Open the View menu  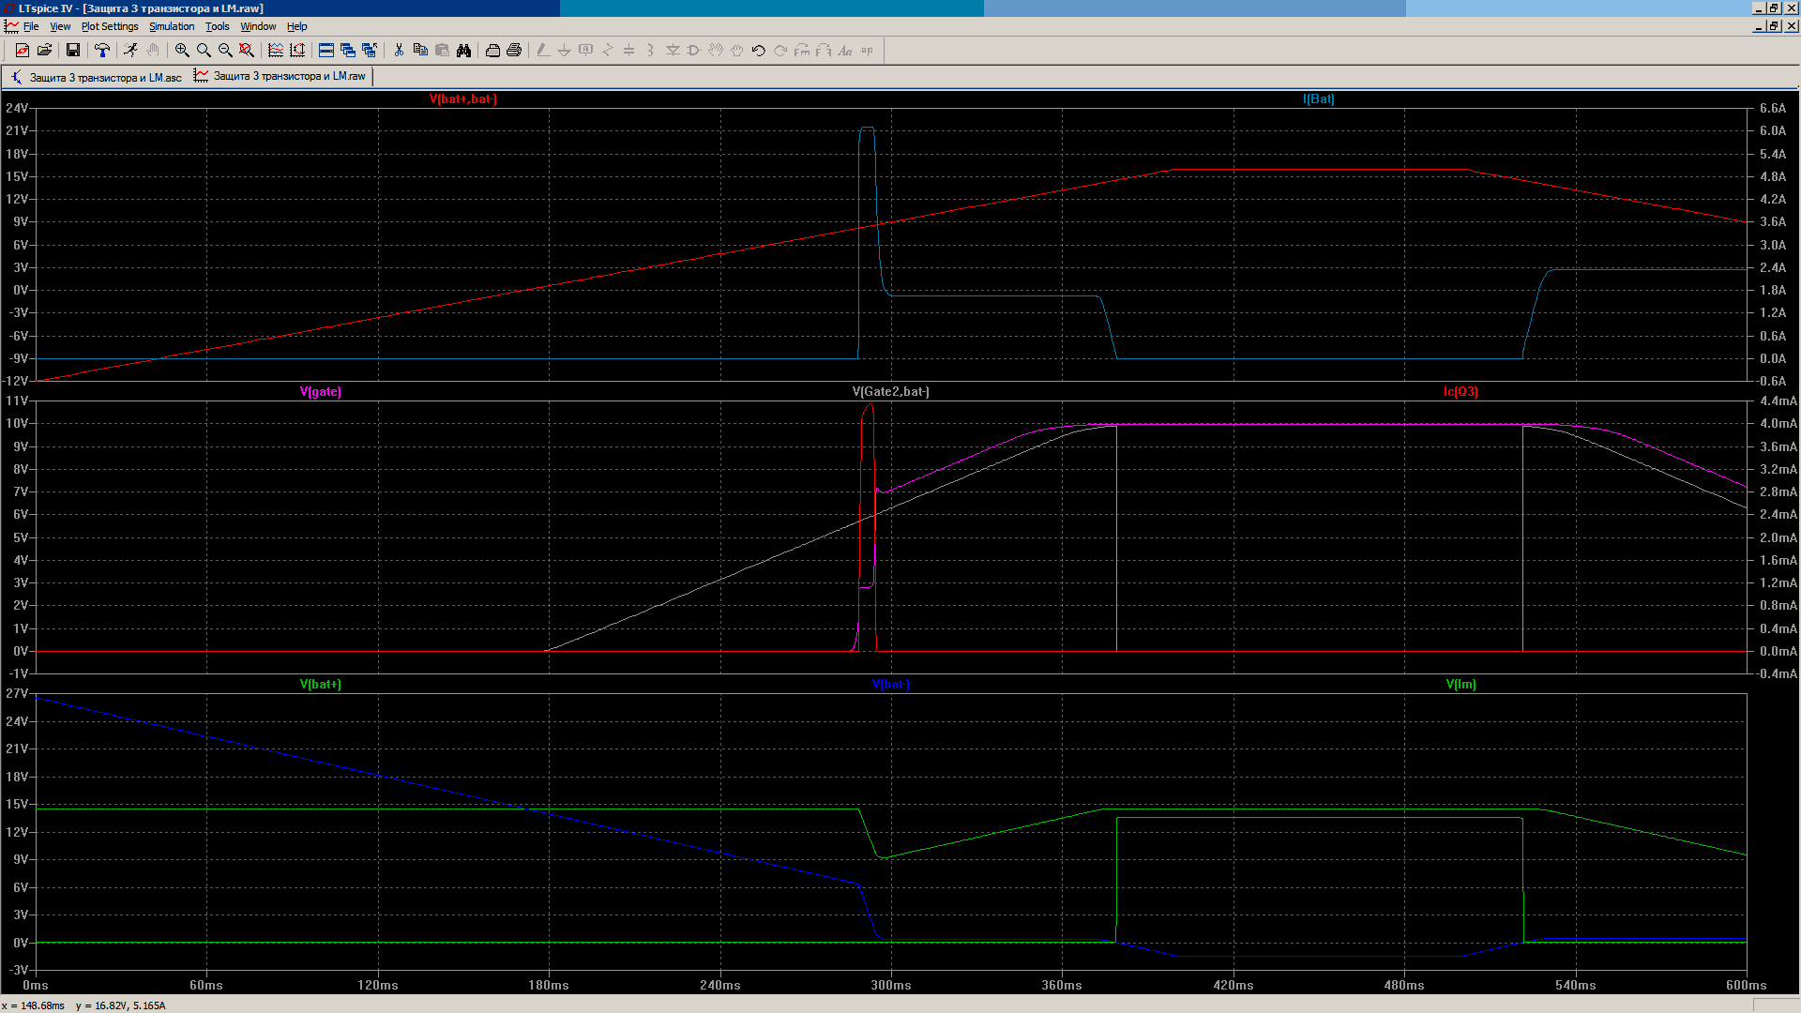point(60,26)
